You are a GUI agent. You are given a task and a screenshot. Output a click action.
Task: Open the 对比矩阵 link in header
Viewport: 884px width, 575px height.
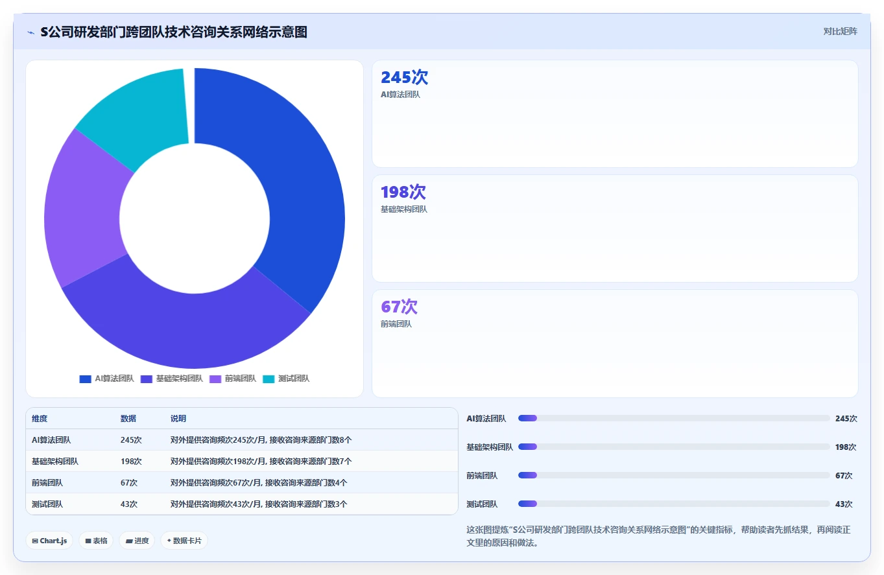(x=840, y=31)
